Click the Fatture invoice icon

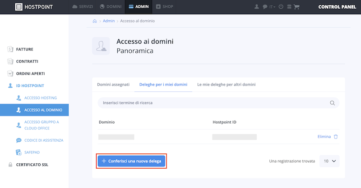pyautogui.click(x=10, y=49)
